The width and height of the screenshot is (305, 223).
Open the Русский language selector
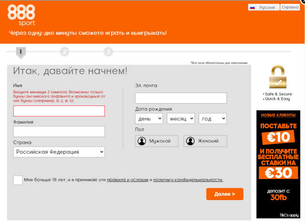pos(264,8)
